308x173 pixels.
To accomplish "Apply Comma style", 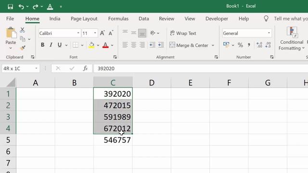I will pyautogui.click(x=249, y=45).
